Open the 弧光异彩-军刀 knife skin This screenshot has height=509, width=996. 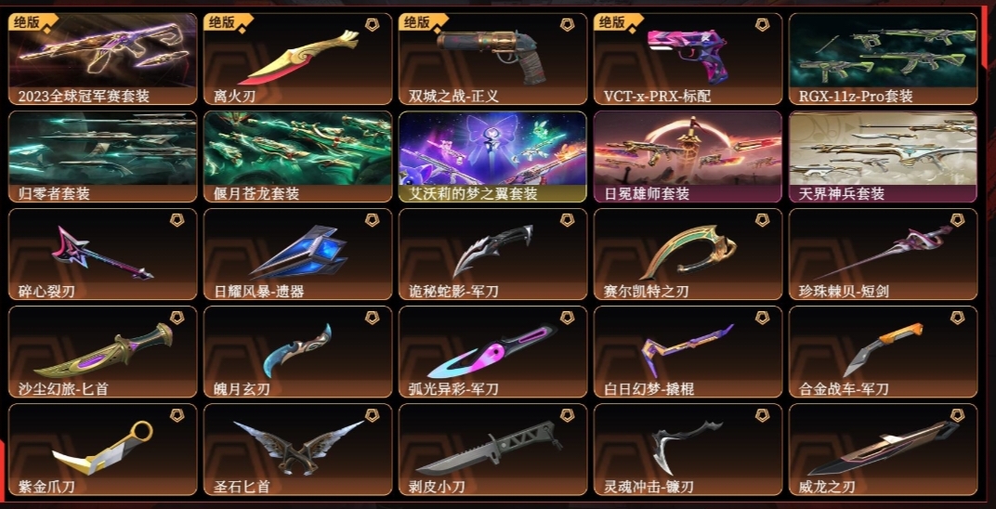coord(493,352)
